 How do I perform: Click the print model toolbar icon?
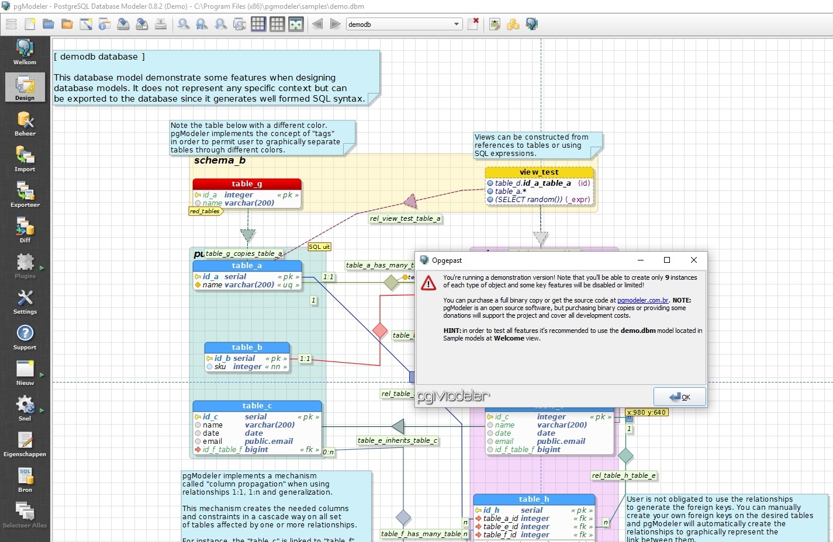161,24
